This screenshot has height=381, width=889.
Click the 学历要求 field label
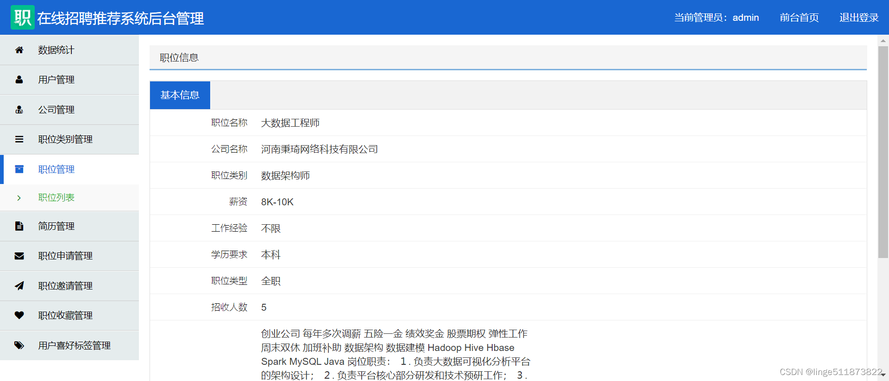tap(229, 254)
